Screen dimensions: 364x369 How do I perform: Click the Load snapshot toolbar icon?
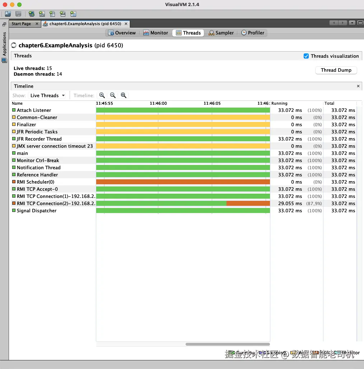(x=8, y=14)
